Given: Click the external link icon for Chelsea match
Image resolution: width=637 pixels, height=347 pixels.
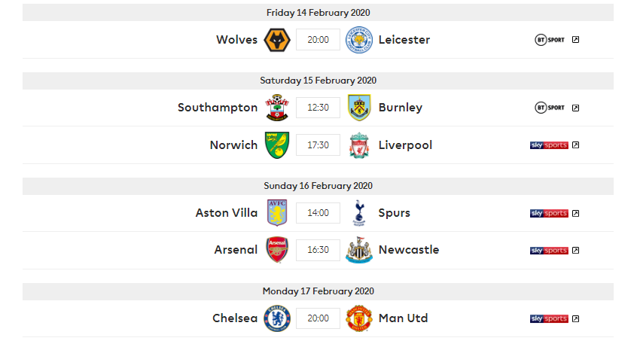Looking at the screenshot, I should tap(576, 318).
